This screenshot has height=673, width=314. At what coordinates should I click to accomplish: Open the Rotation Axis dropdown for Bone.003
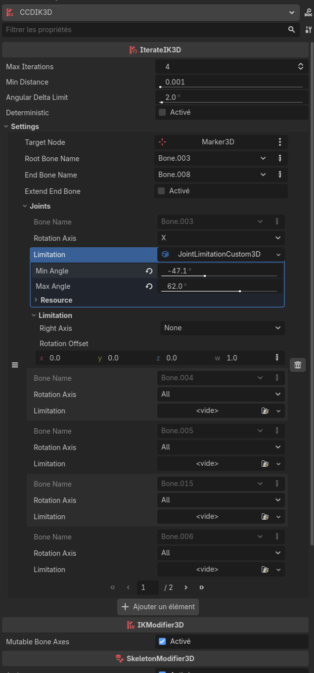[221, 238]
